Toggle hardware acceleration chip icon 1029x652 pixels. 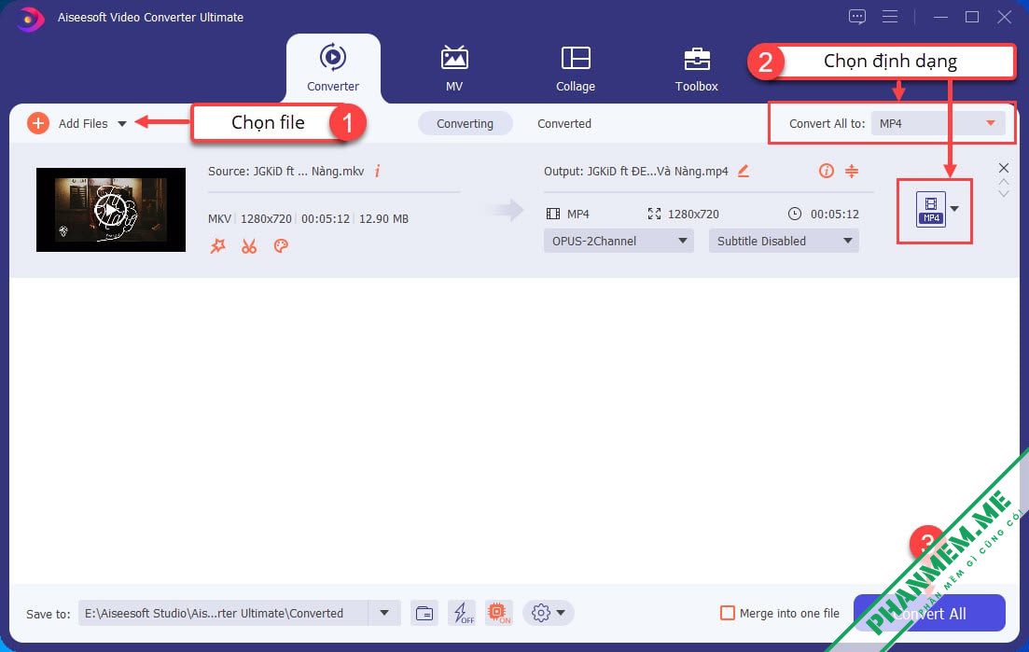pyautogui.click(x=499, y=614)
